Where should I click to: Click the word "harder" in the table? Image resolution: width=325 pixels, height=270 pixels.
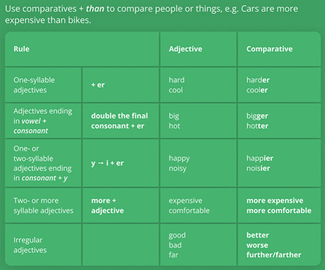[x=258, y=80]
